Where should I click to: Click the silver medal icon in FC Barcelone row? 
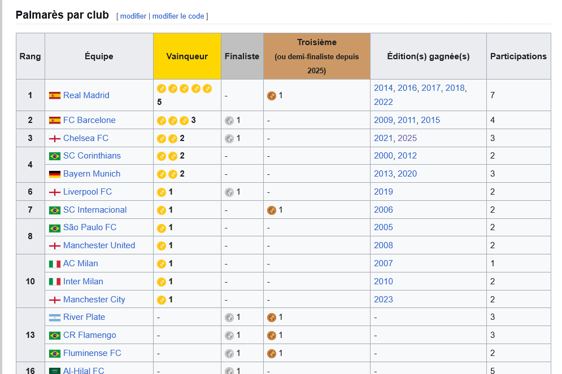[229, 121]
